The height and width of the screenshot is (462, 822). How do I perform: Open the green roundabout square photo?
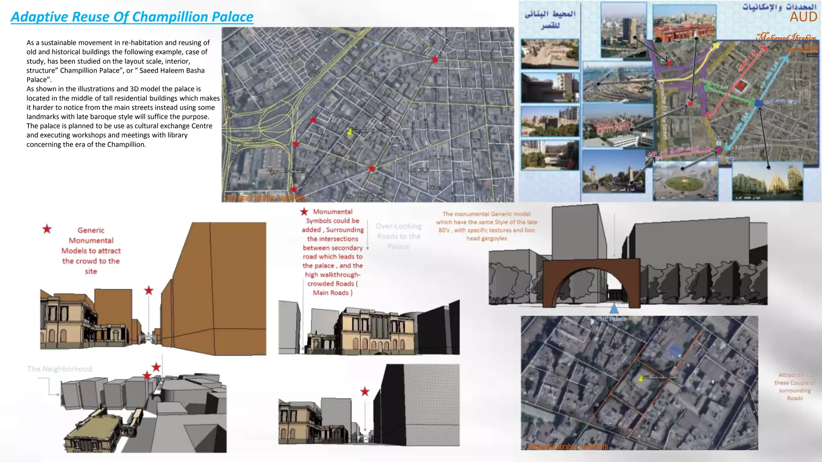tap(686, 181)
